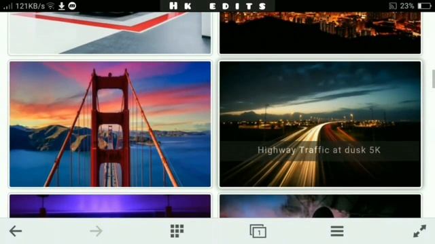Go back using the left arrow
435x244 pixels.
(16, 231)
